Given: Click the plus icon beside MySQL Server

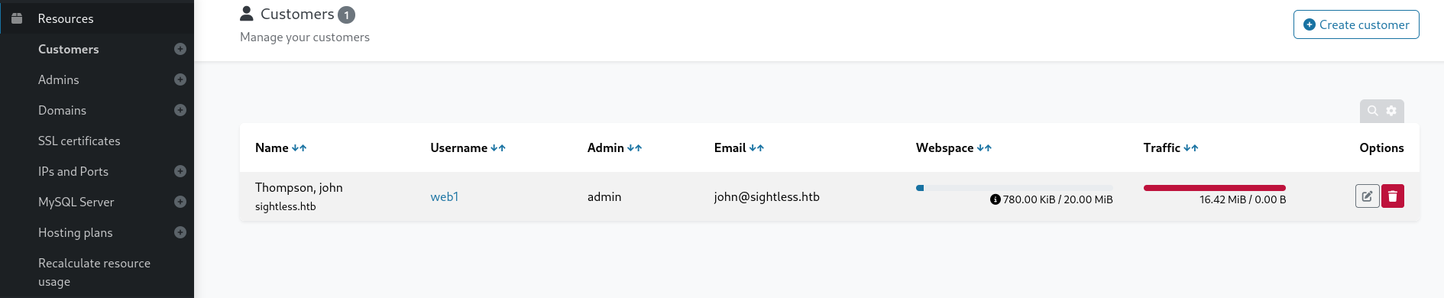Looking at the screenshot, I should 180,202.
